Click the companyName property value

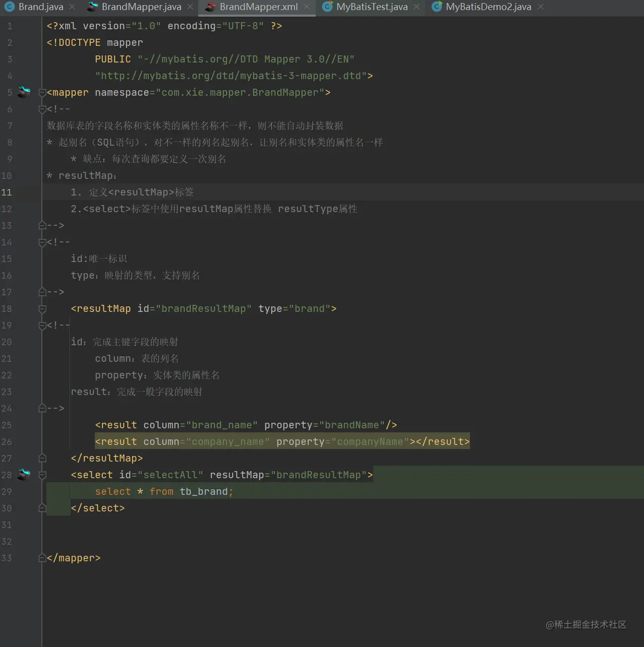click(x=370, y=441)
